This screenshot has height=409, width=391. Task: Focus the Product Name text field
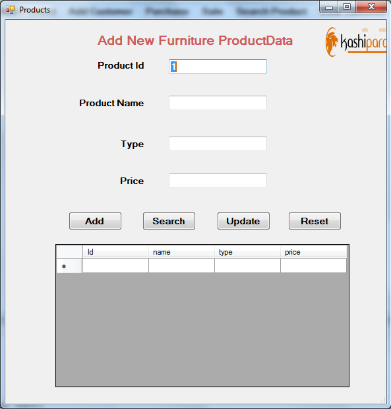(218, 103)
